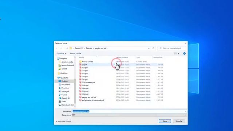The width and height of the screenshot is (233, 131).
Task: Select the file named 713.pdf
Action: [85, 76]
